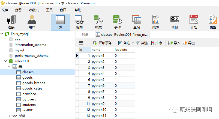Click the id column header

point(85,50)
